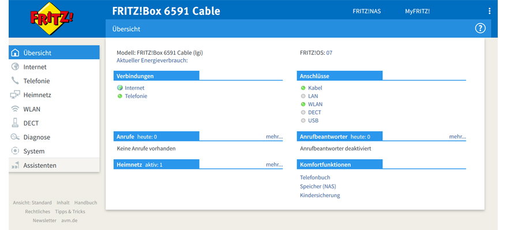507x230 pixels.
Task: Open FRITZ!NAS from the top bar
Action: (x=367, y=11)
